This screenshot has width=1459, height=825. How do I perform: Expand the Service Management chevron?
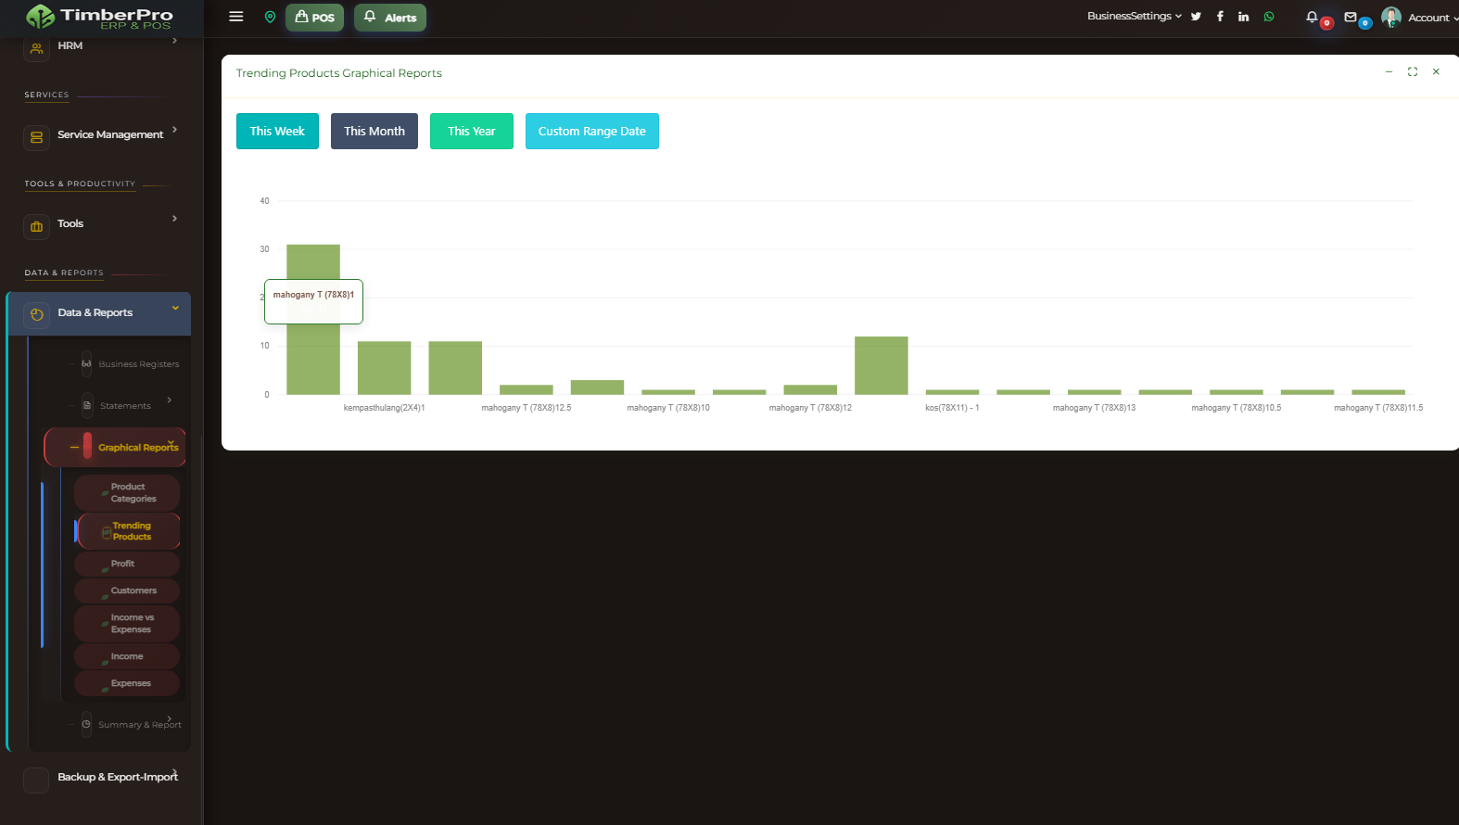point(174,130)
